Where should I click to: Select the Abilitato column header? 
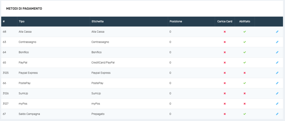coord(244,21)
